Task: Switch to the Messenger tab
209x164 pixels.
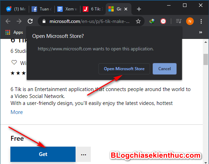Action: pos(16,9)
